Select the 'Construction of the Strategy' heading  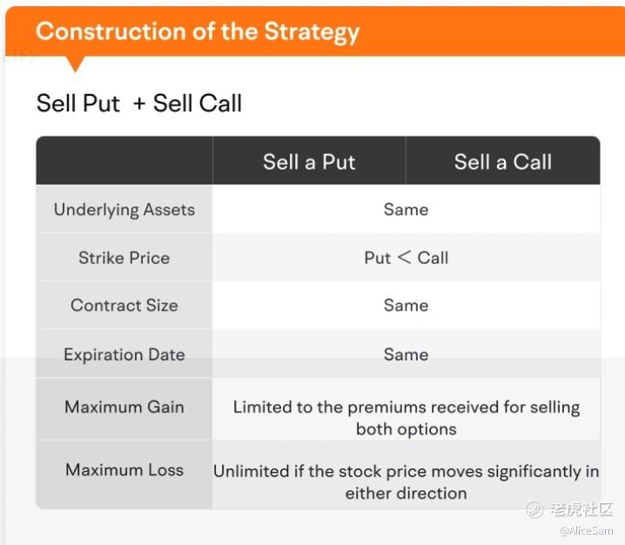pyautogui.click(x=198, y=32)
